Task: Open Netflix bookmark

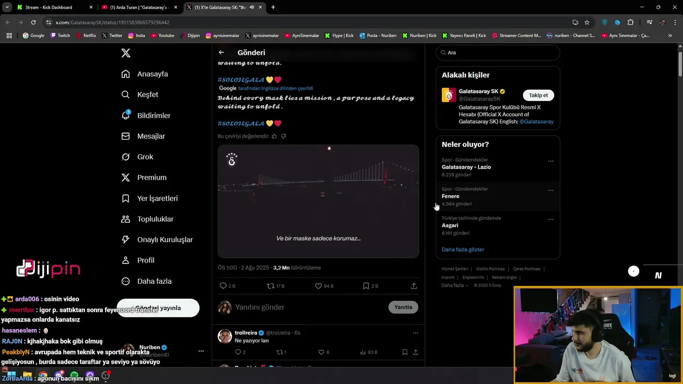Action: click(86, 36)
